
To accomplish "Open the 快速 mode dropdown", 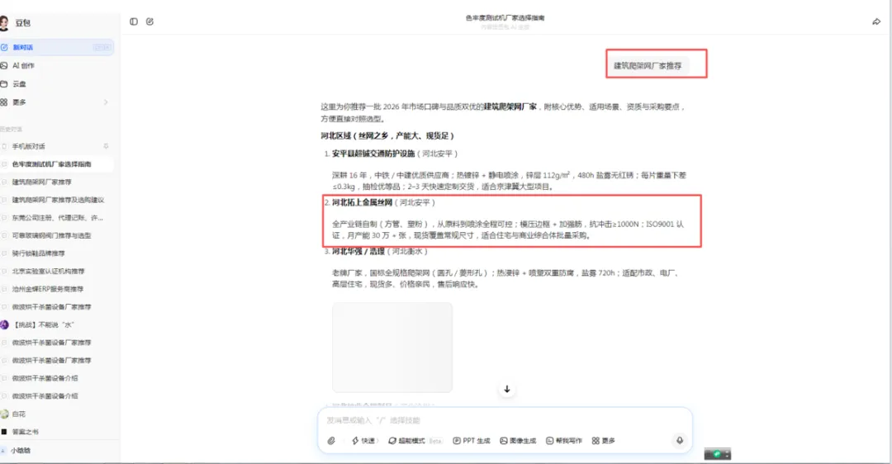I will [364, 441].
